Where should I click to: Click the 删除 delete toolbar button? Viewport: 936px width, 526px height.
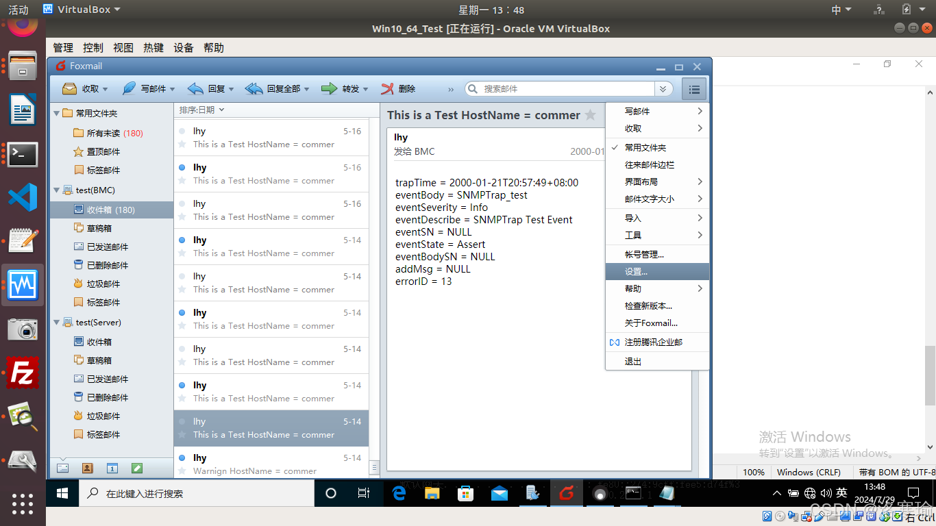pos(398,88)
